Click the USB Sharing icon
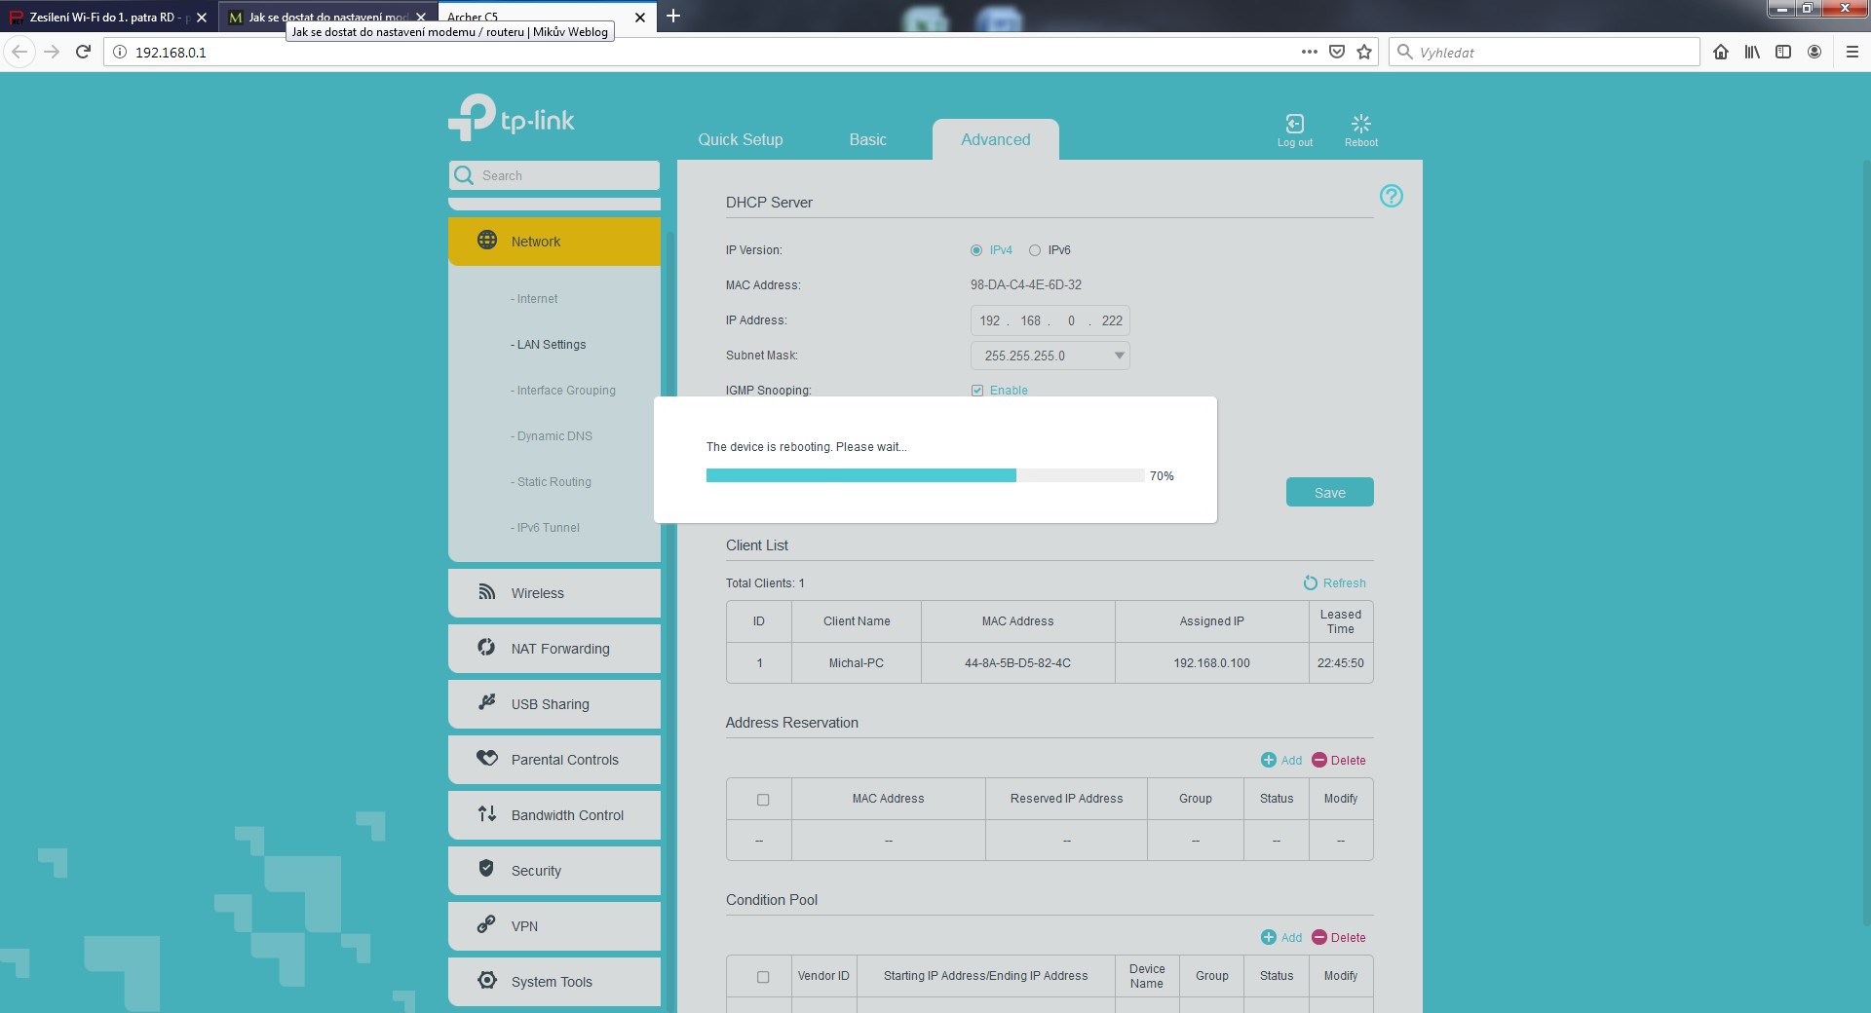 pyautogui.click(x=487, y=703)
